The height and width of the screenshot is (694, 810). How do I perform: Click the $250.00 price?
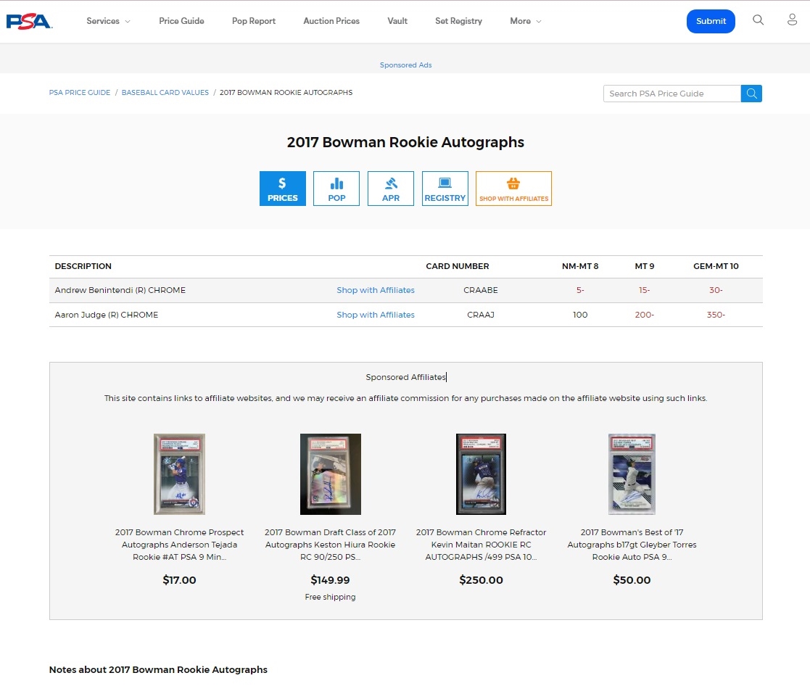(481, 580)
